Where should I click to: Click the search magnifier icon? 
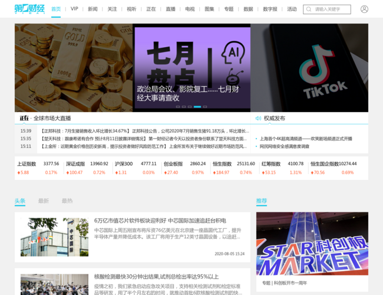[309, 9]
